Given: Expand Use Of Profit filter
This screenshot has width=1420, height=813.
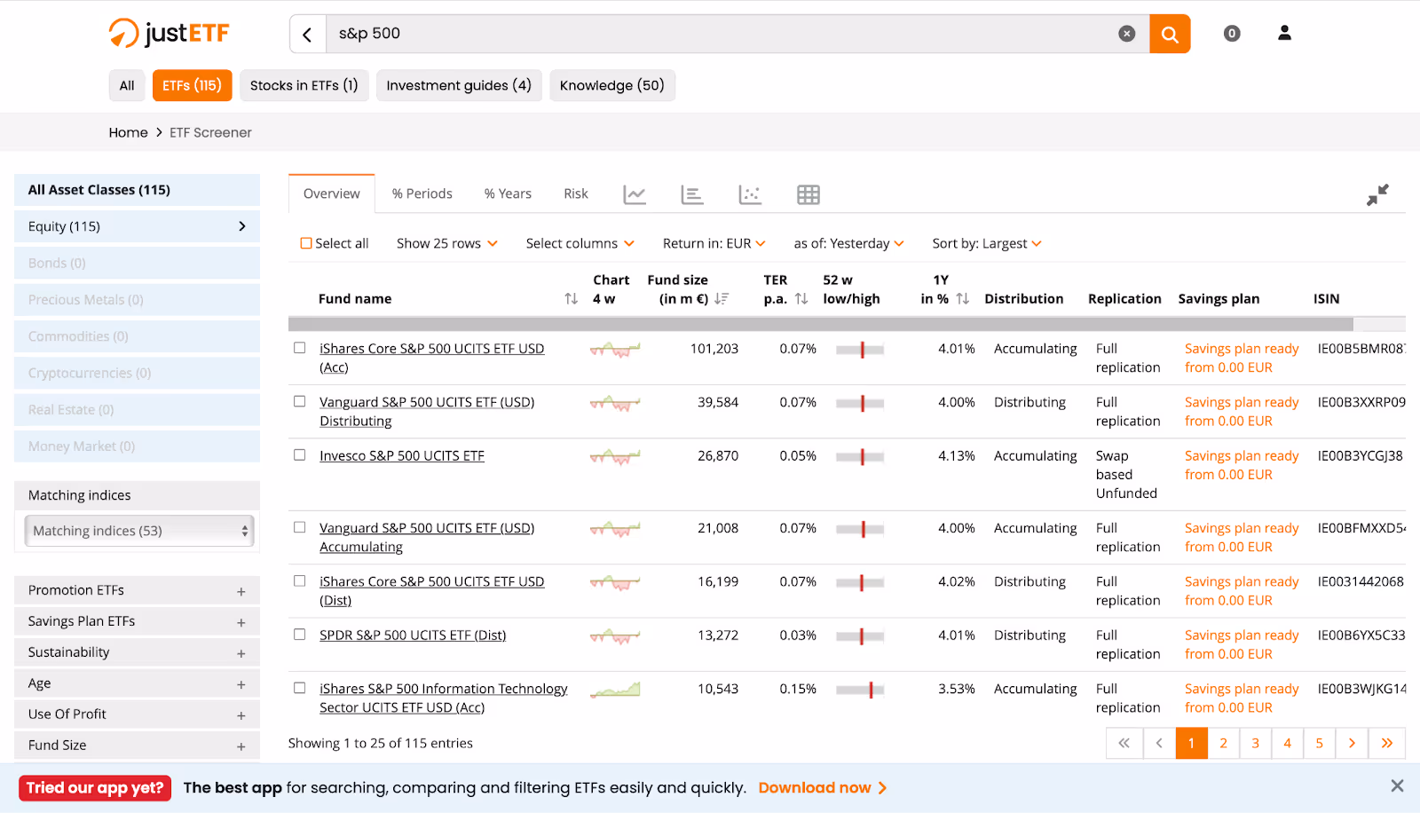Looking at the screenshot, I should (x=138, y=714).
